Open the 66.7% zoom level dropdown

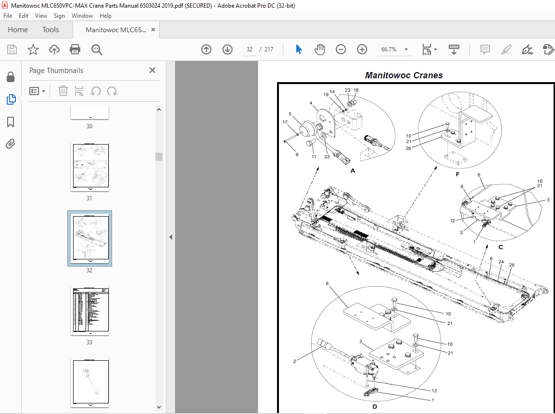pyautogui.click(x=406, y=49)
